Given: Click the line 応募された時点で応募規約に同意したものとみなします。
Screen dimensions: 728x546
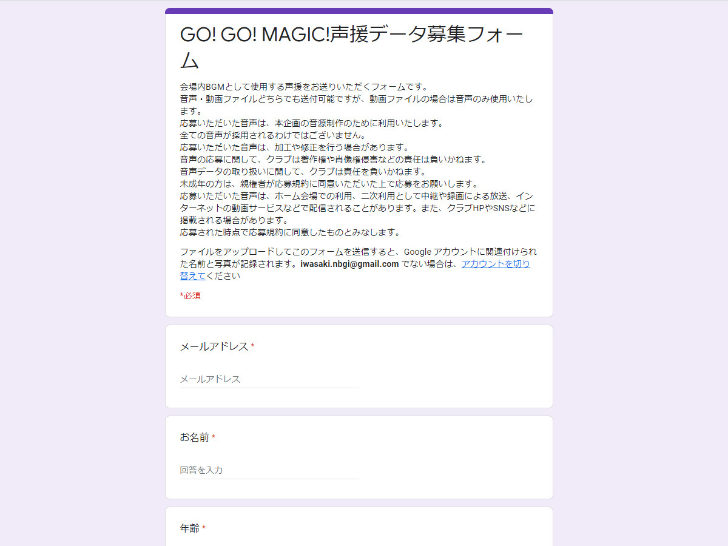Looking at the screenshot, I should point(291,232).
